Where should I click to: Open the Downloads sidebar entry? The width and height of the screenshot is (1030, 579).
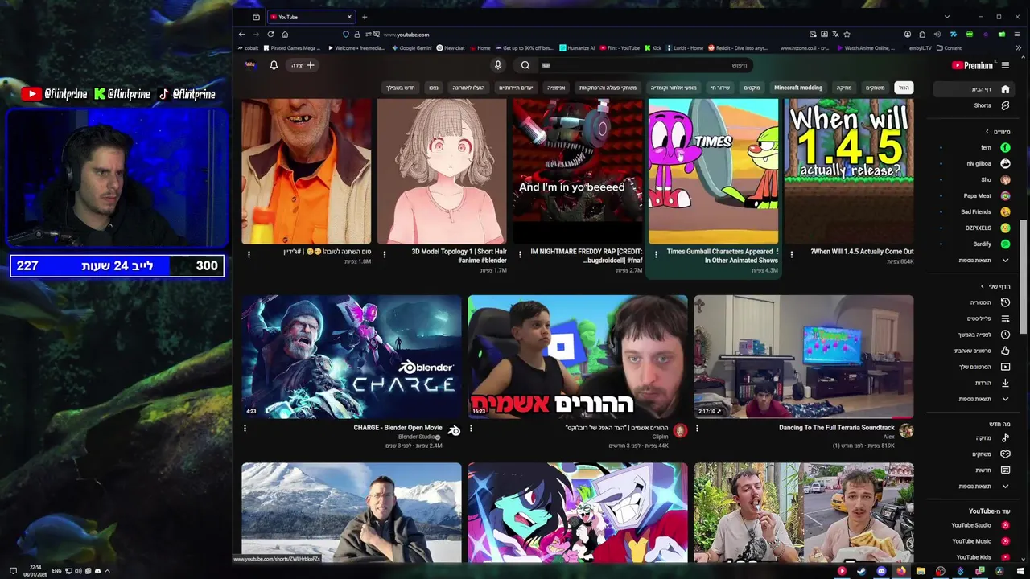[x=972, y=383]
